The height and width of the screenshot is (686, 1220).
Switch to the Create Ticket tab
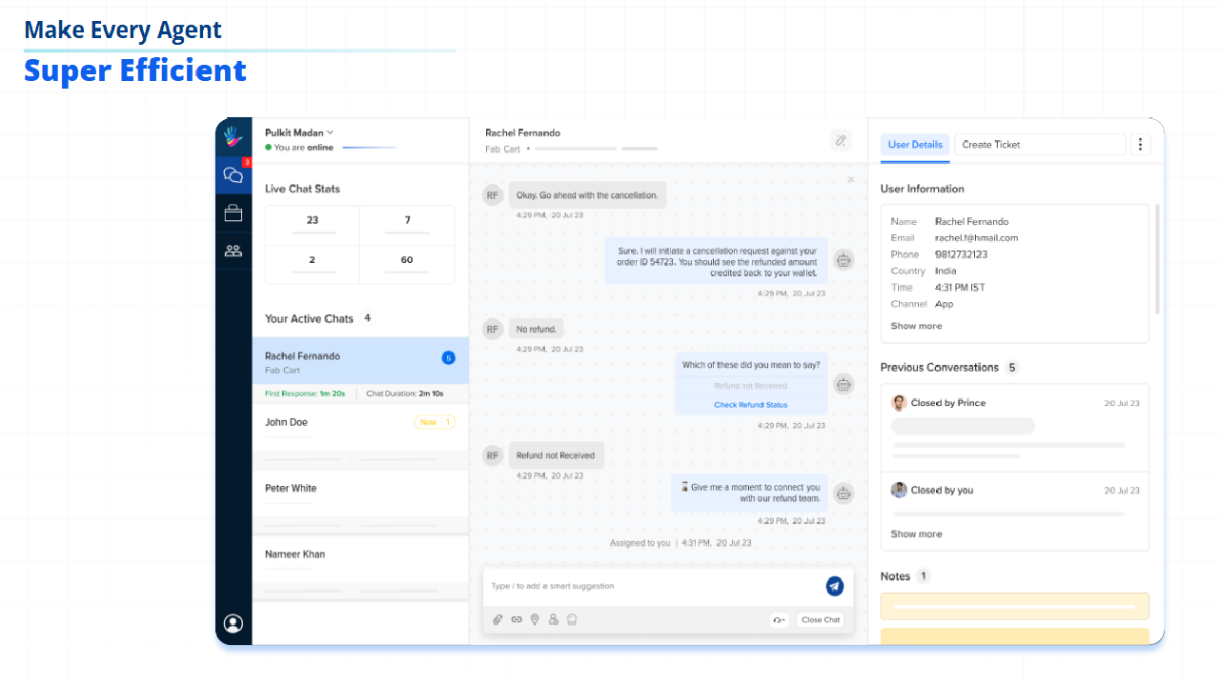pos(1040,145)
